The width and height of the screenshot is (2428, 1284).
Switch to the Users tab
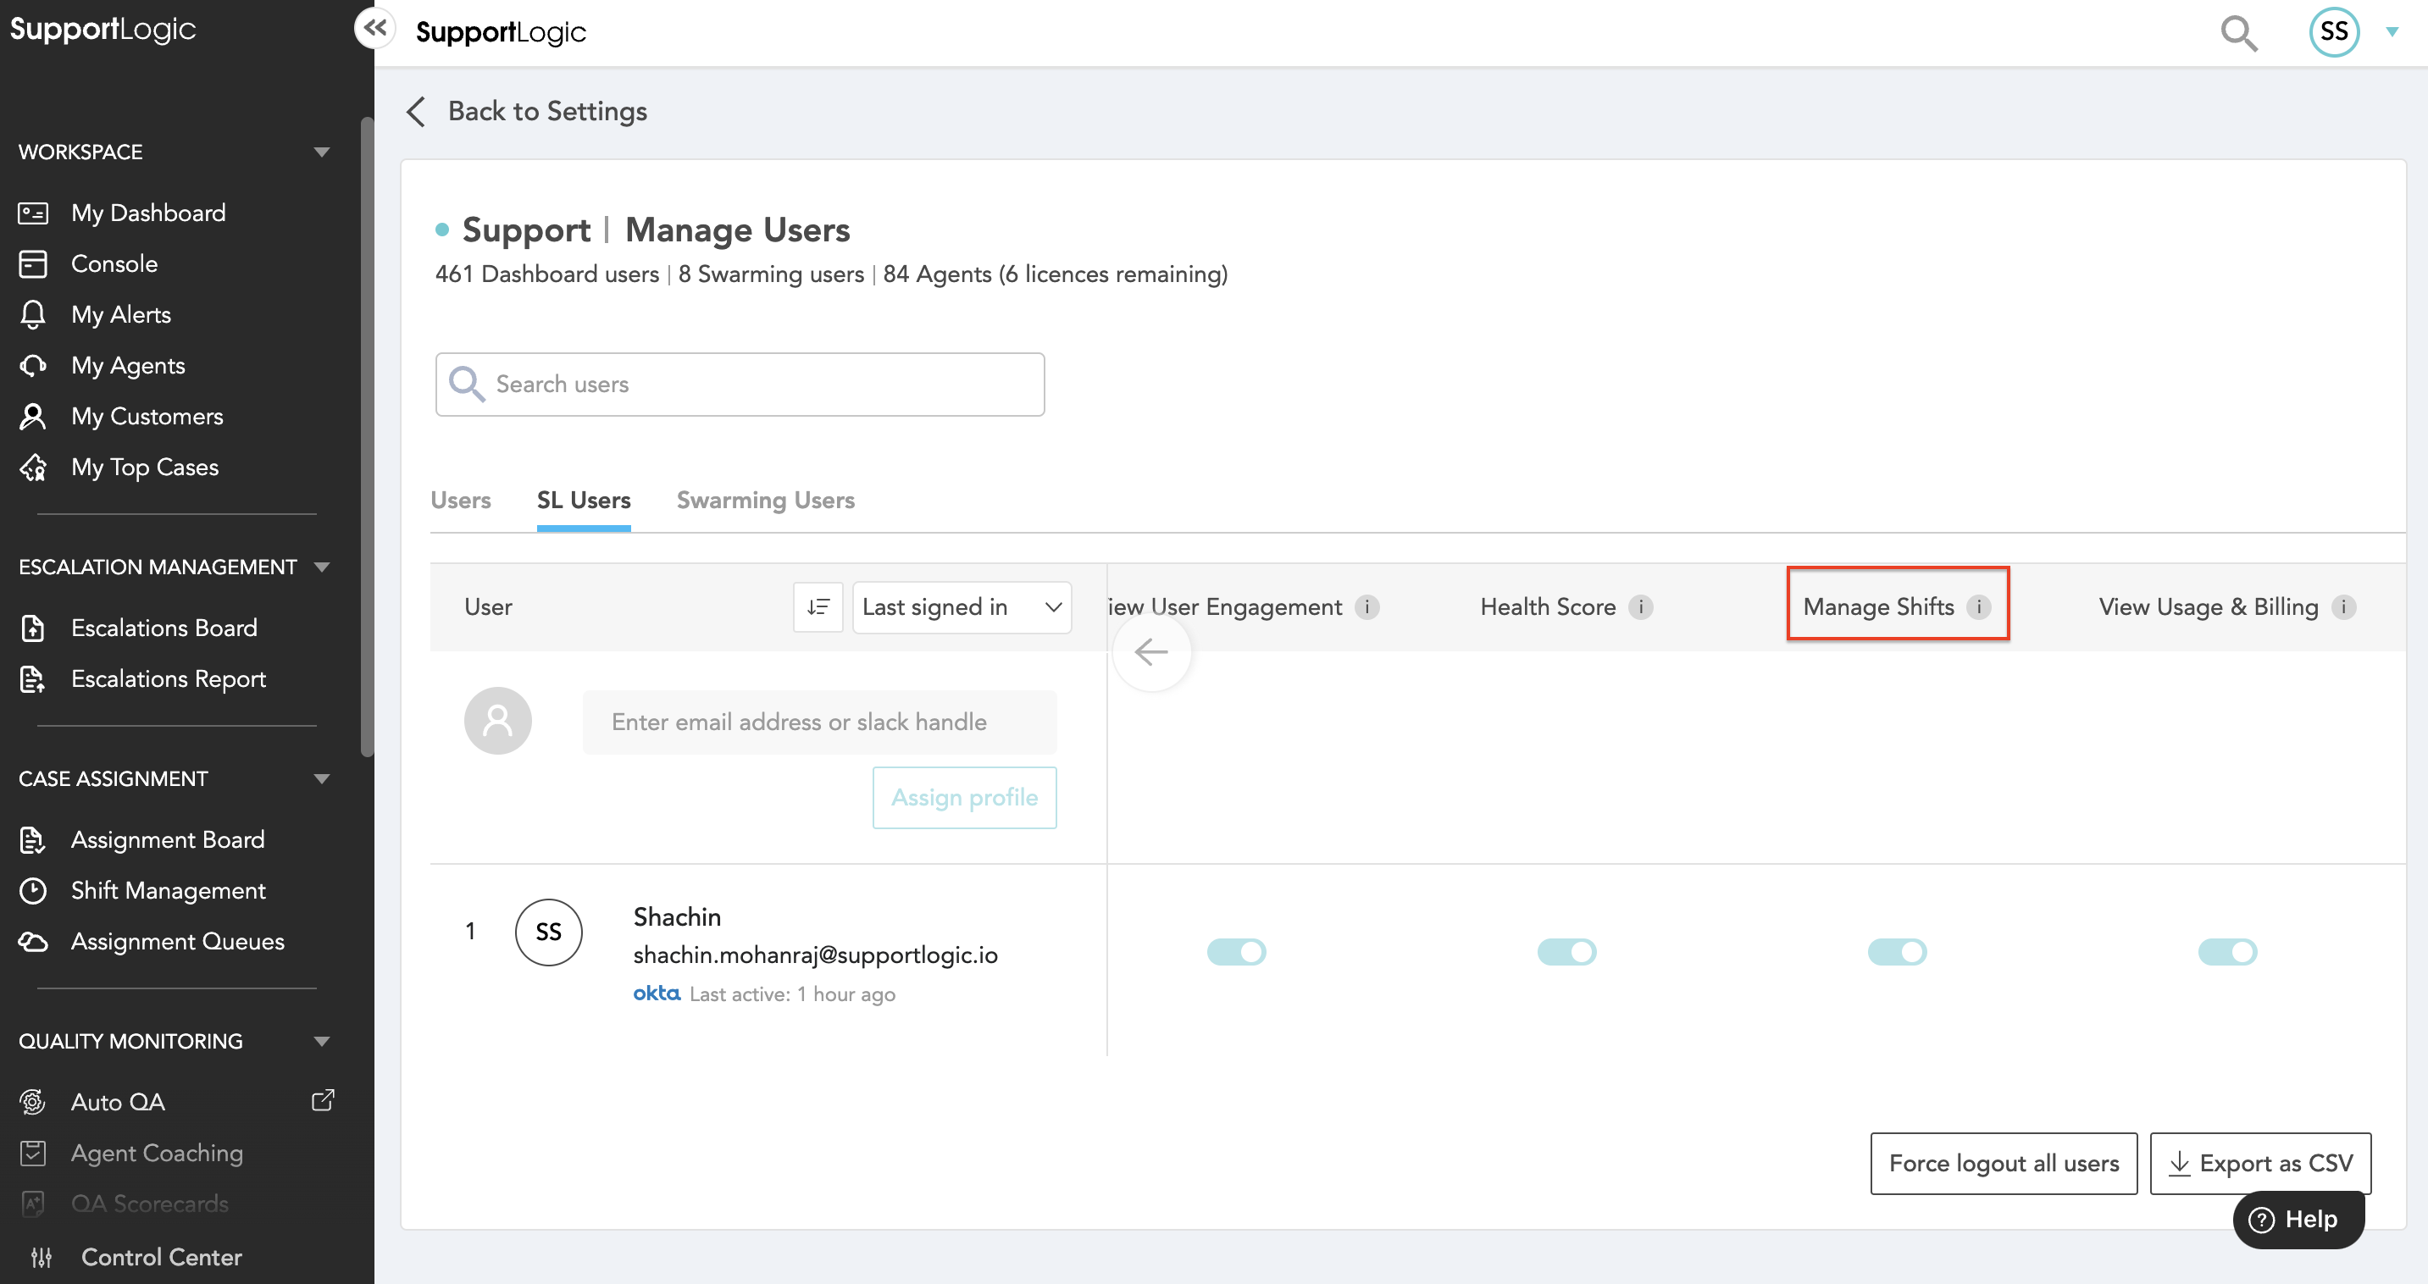click(x=460, y=501)
